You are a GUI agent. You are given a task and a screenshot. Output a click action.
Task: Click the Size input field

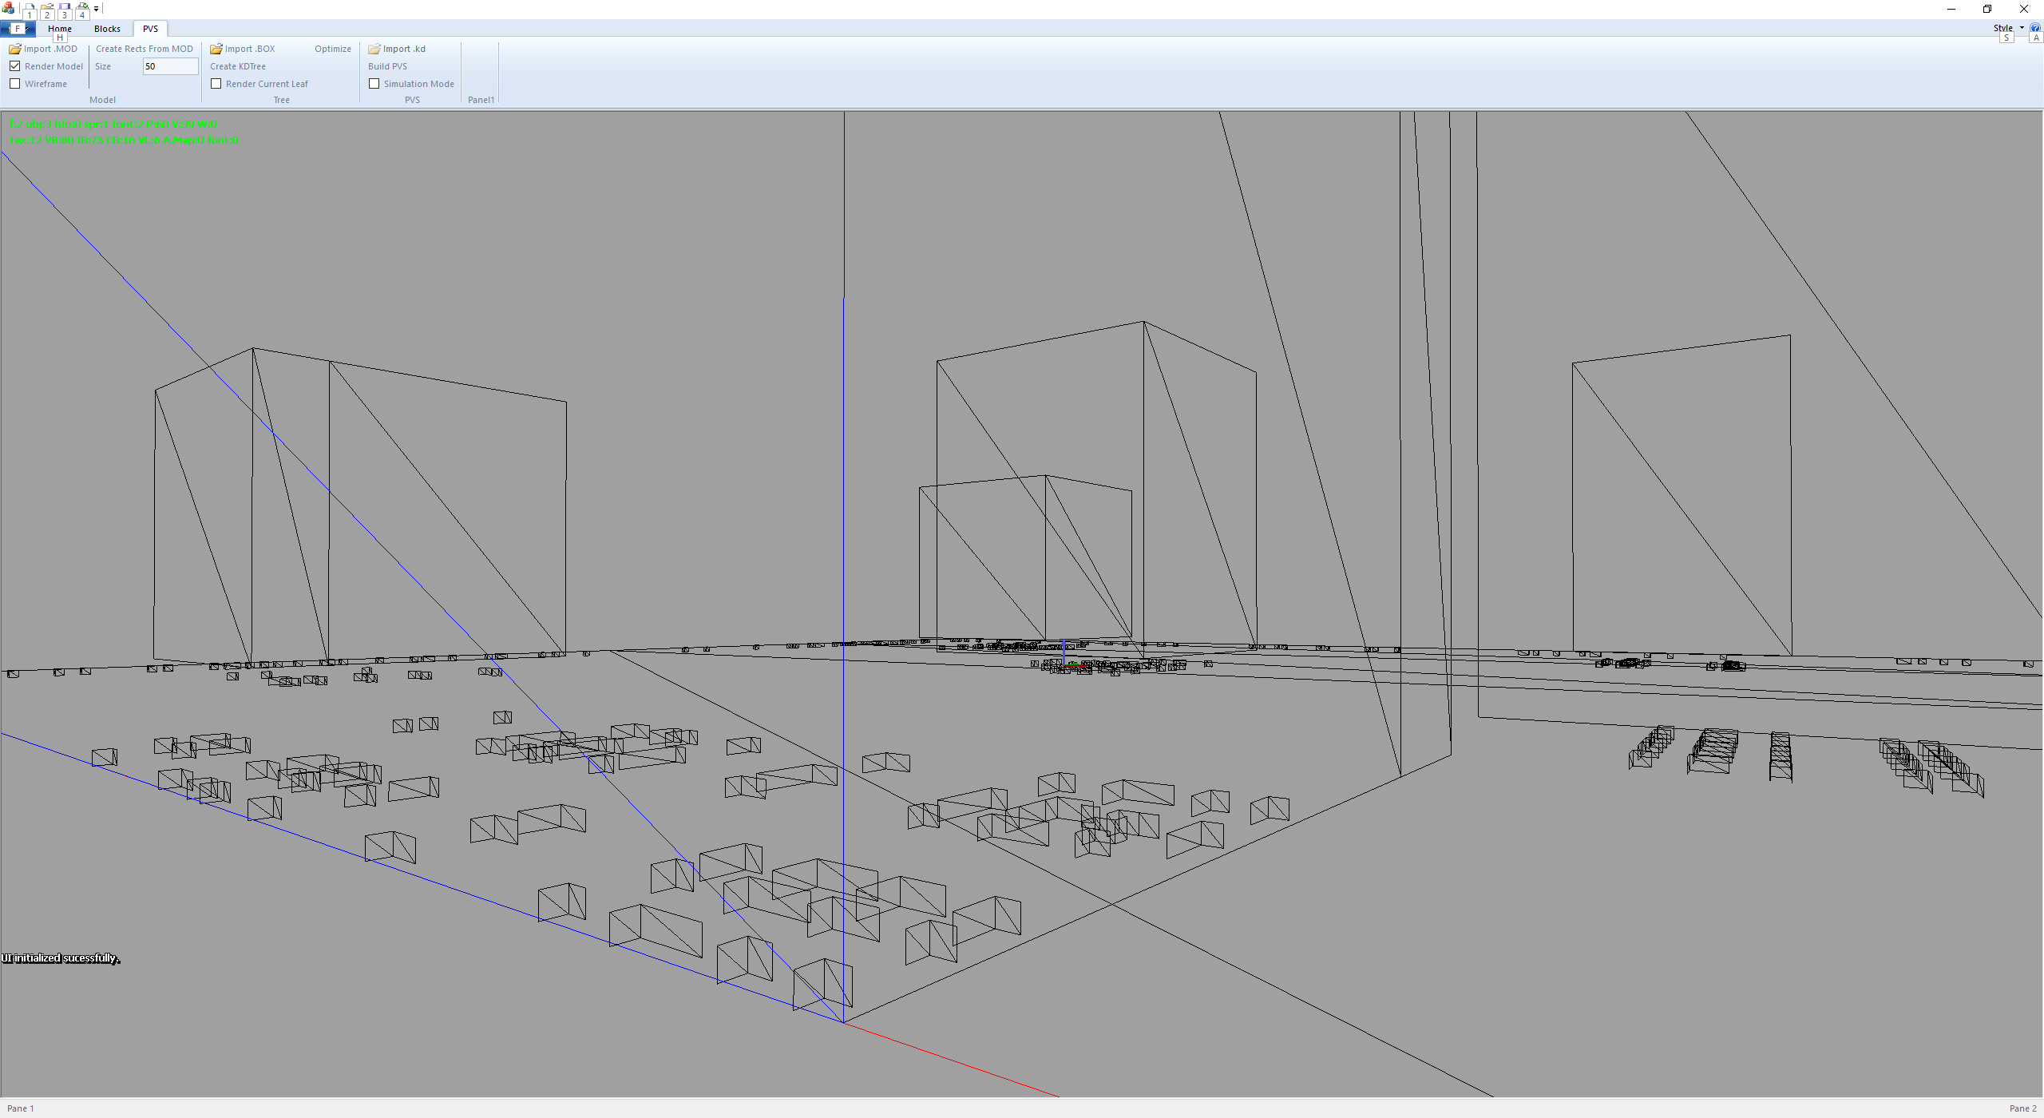pos(170,66)
